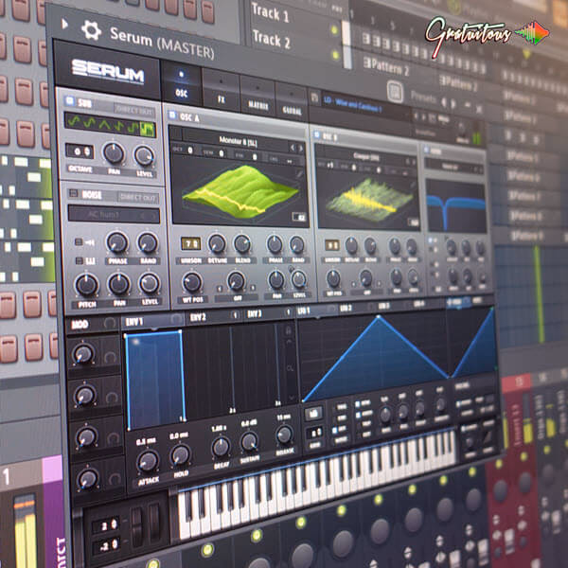Click the Pattern 2 icon in the picker
This screenshot has height=568, width=568.
(x=367, y=63)
